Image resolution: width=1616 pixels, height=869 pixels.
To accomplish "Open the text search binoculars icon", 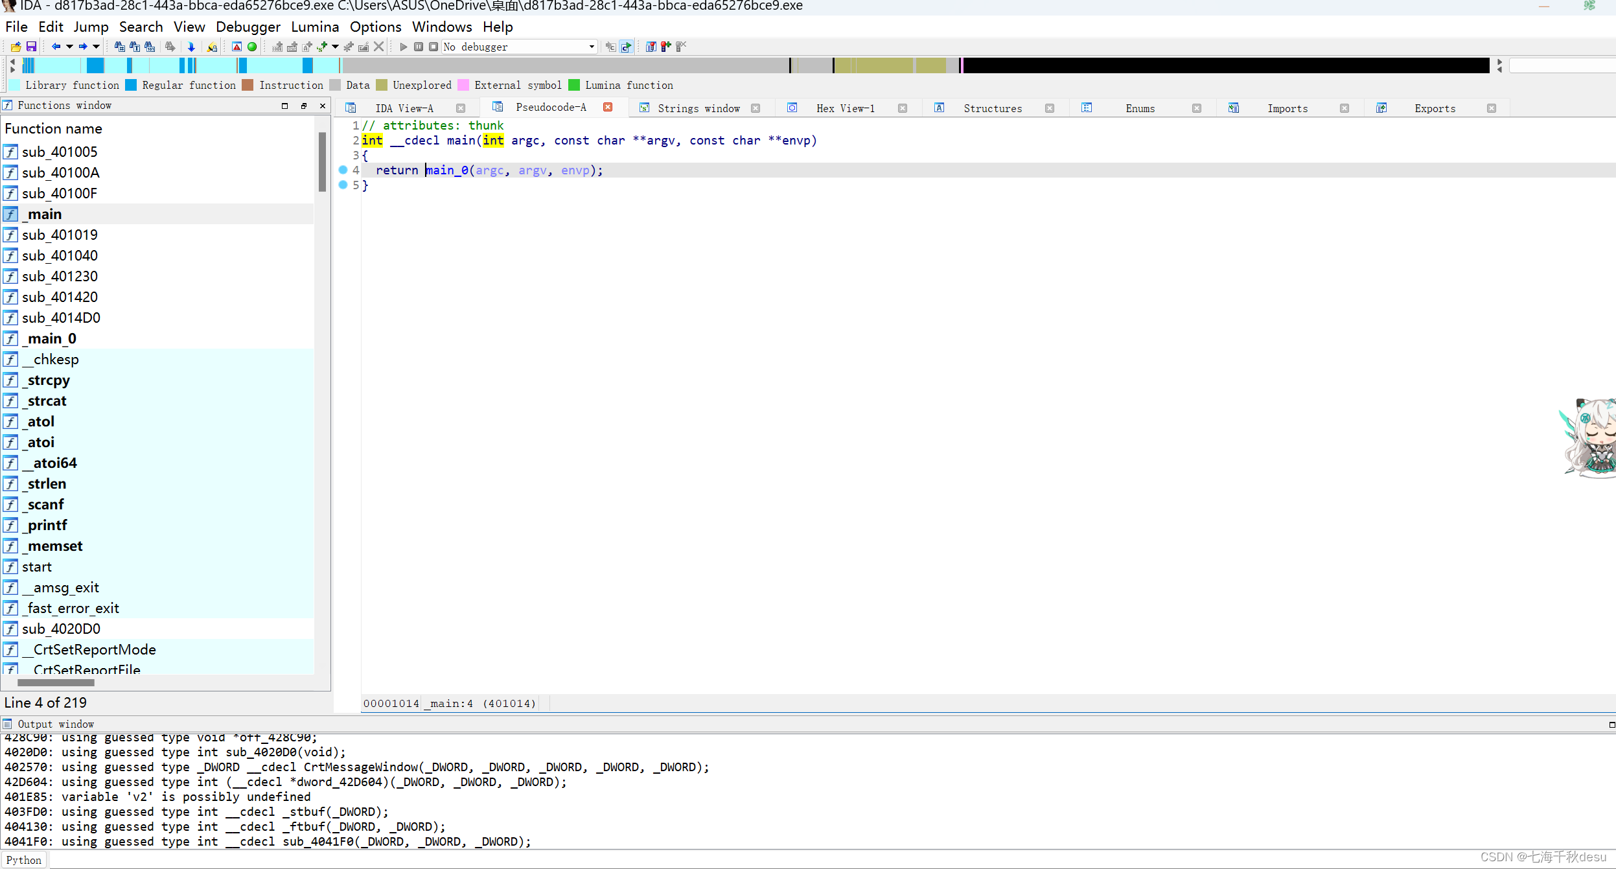I will pos(135,47).
